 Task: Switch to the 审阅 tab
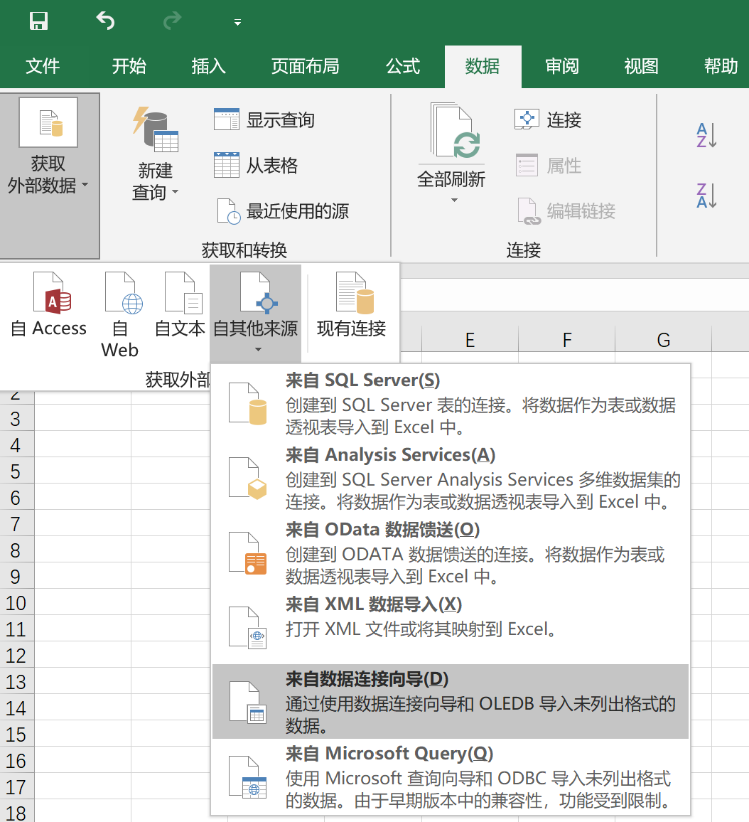click(562, 66)
